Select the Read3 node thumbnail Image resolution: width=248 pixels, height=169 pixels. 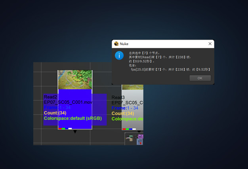click(132, 87)
